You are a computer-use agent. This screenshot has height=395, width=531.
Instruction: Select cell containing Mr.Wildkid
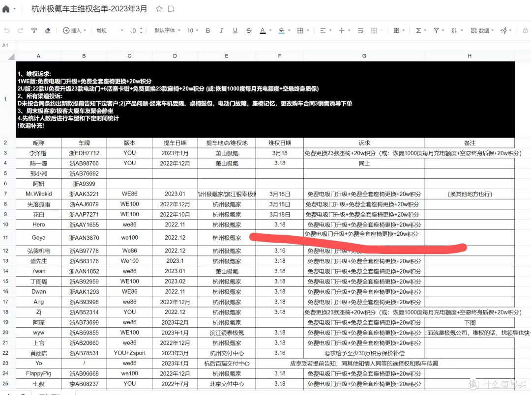point(39,194)
